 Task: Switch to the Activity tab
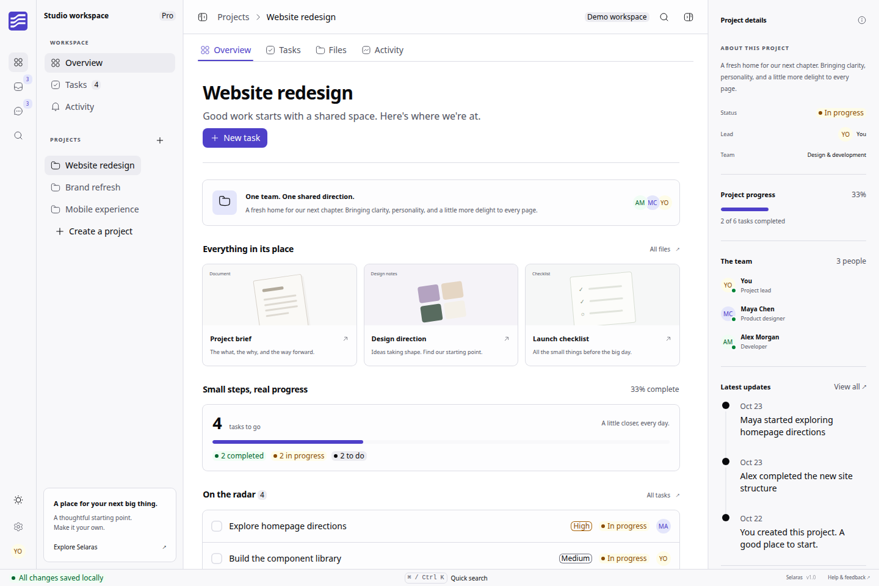(383, 50)
